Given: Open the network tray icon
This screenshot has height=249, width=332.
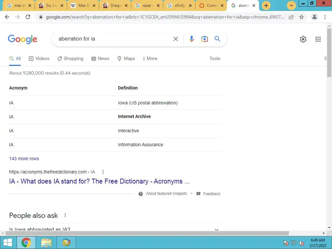Looking at the screenshot, I should [294, 243].
